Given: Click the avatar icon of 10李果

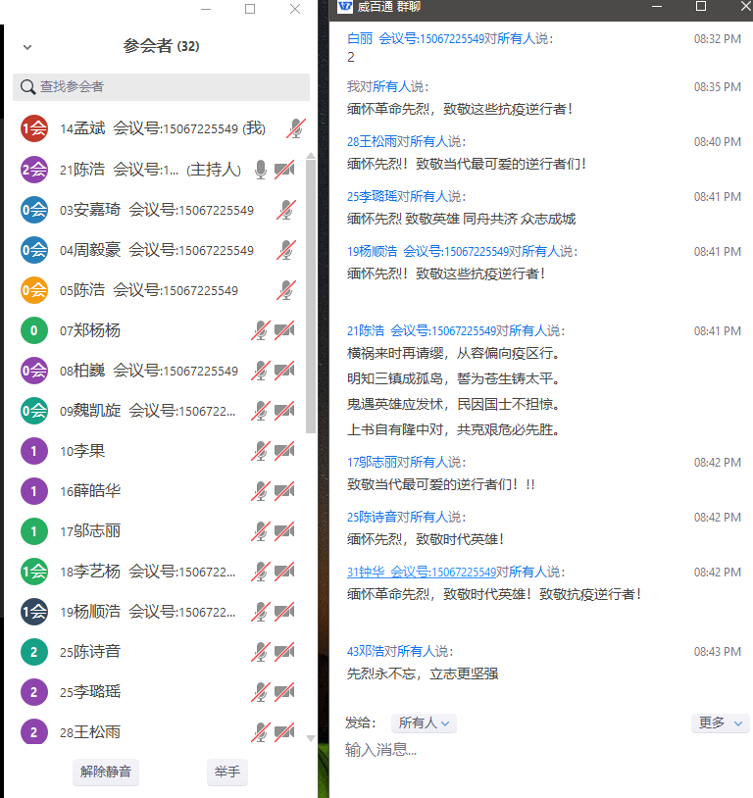Looking at the screenshot, I should tap(34, 451).
